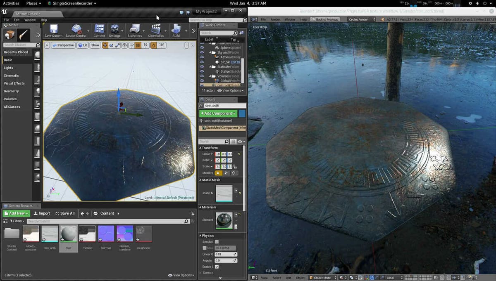Click the Content toolbar icon

click(99, 29)
